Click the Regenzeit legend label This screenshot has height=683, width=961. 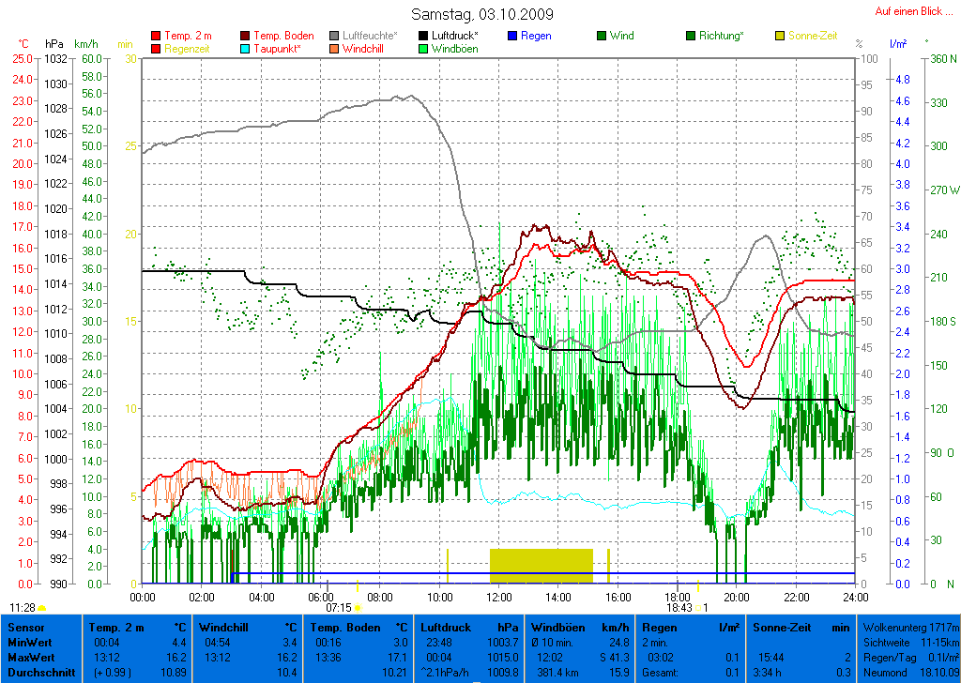pos(191,48)
